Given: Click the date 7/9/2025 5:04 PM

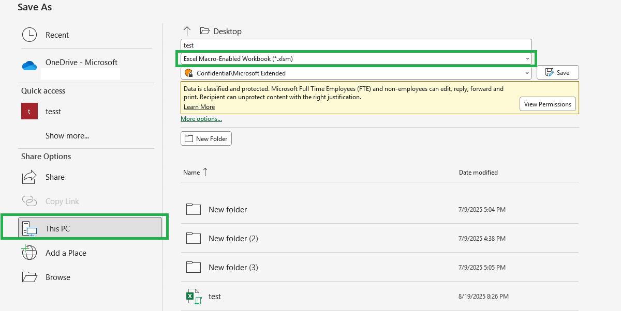Looking at the screenshot, I should [482, 210].
